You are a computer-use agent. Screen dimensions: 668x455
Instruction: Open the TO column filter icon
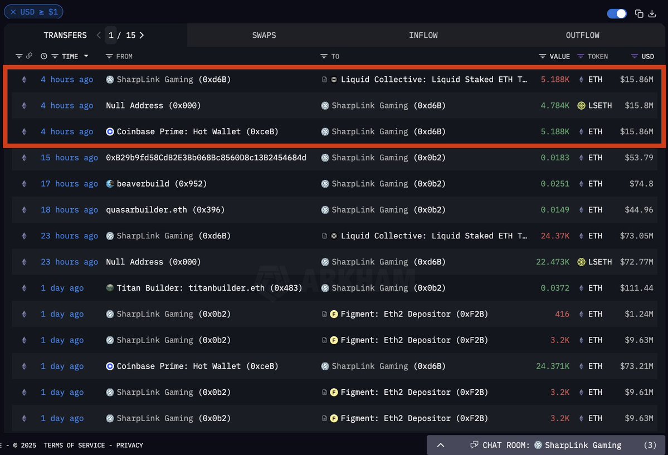pos(324,56)
